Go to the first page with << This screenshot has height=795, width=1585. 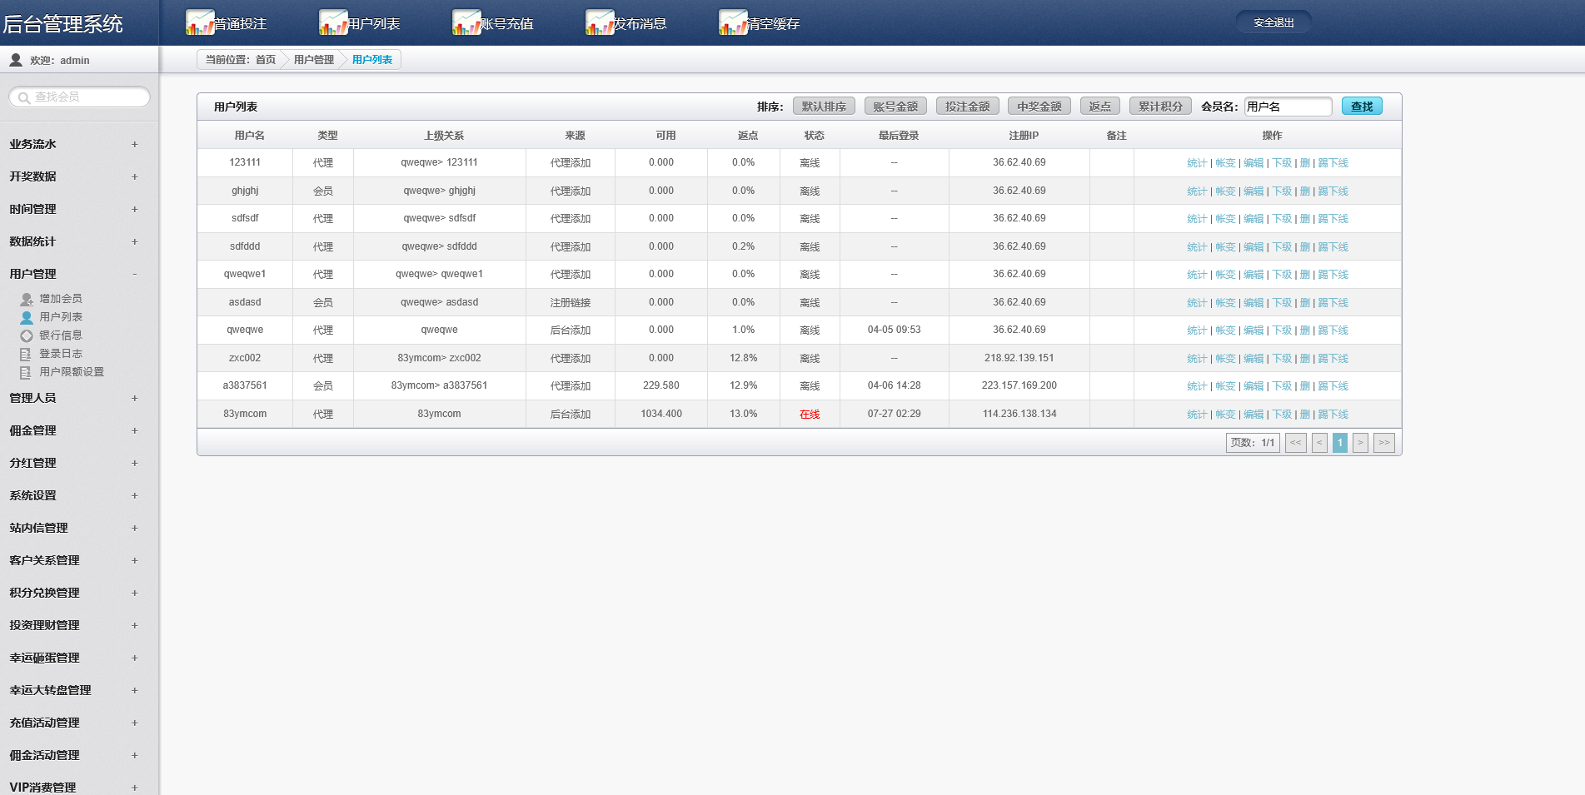click(1295, 443)
